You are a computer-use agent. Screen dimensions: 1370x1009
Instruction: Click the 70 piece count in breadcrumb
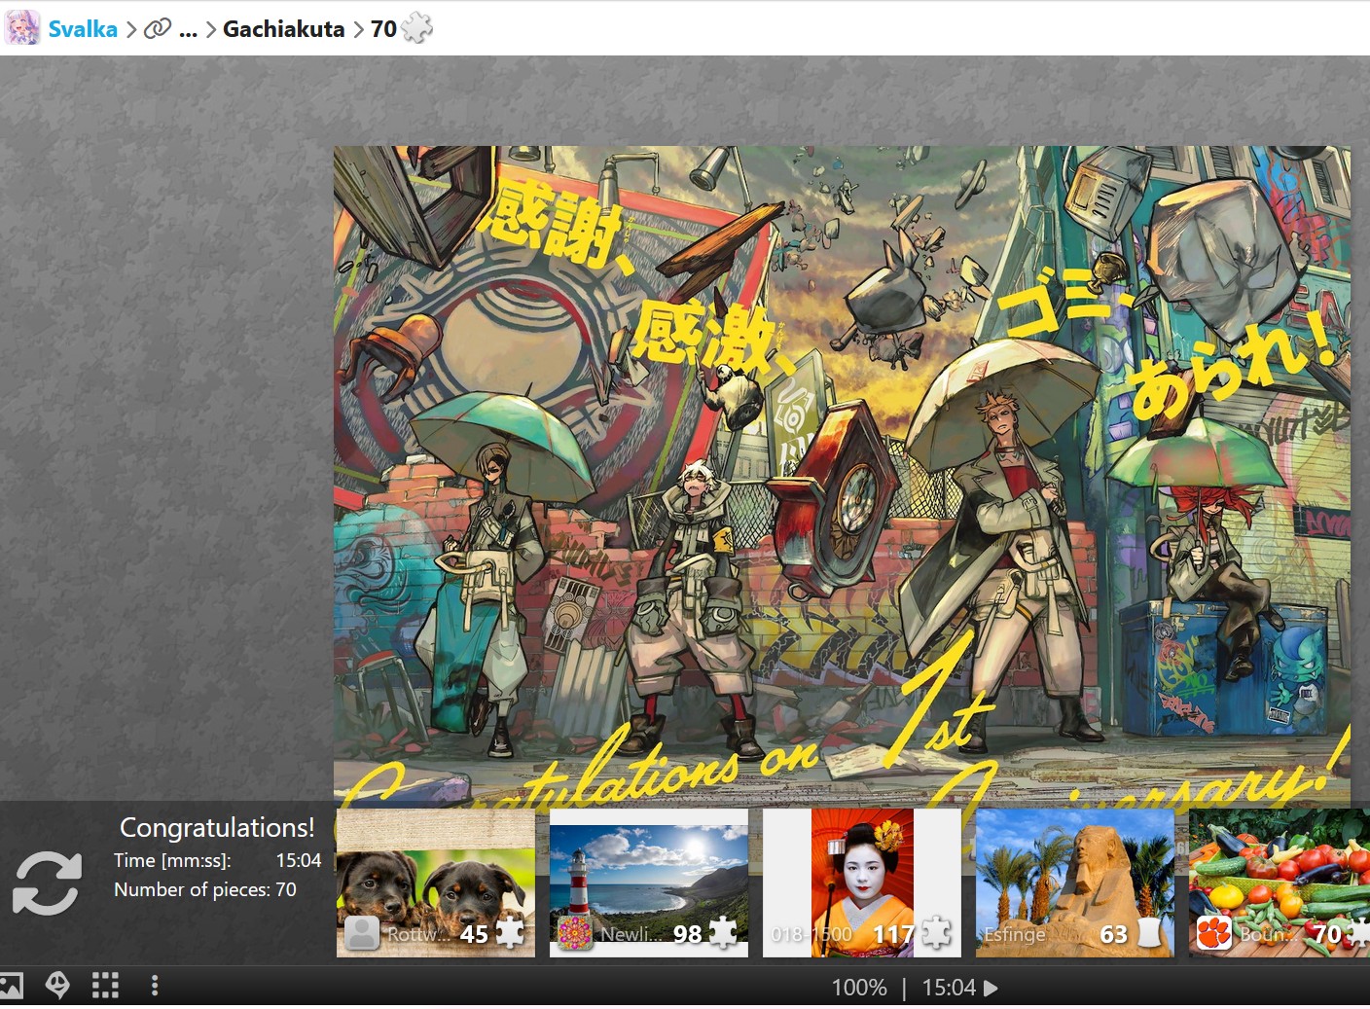[x=383, y=29]
